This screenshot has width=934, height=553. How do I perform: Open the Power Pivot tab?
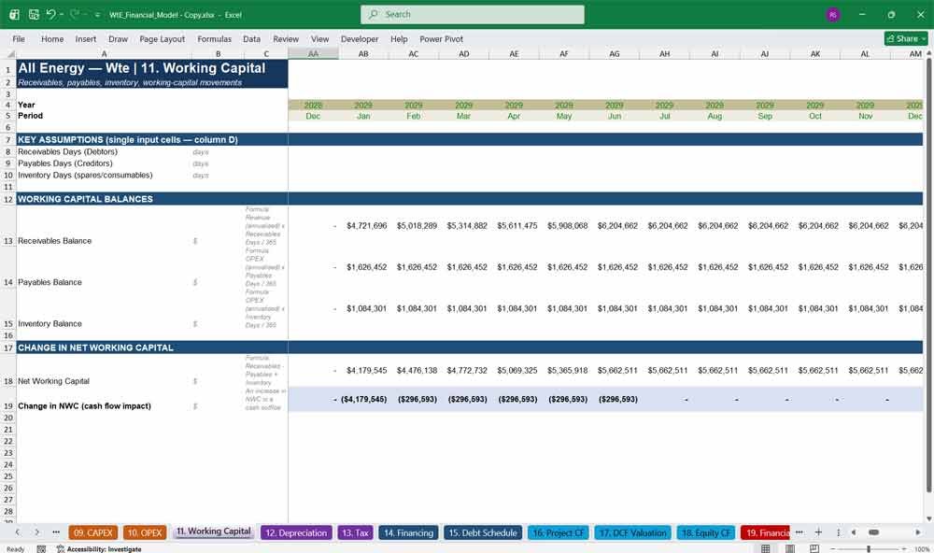[442, 38]
